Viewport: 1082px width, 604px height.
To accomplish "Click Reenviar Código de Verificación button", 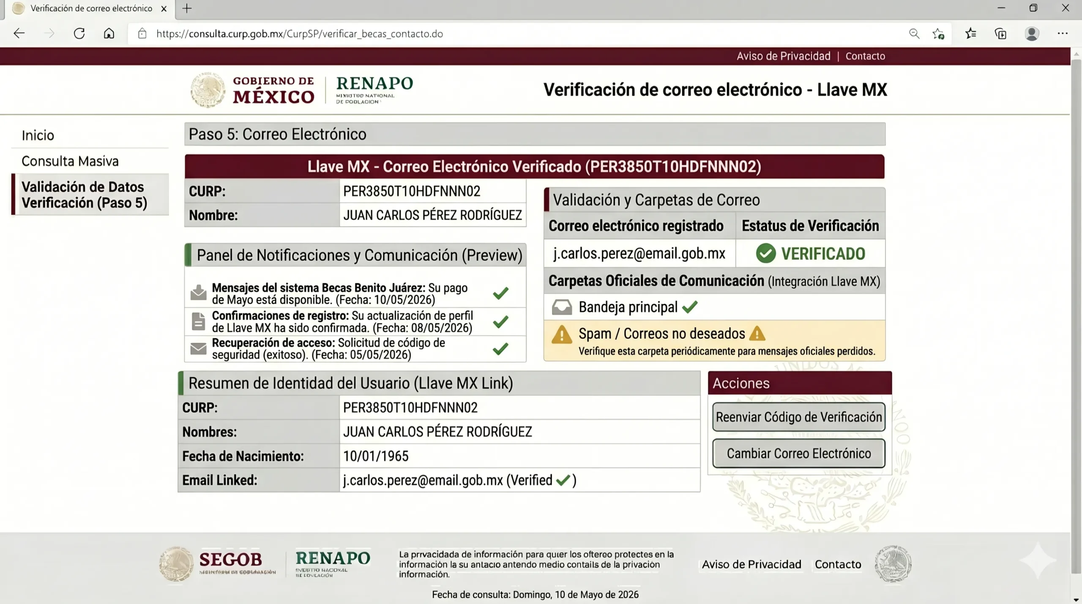I will coord(798,417).
